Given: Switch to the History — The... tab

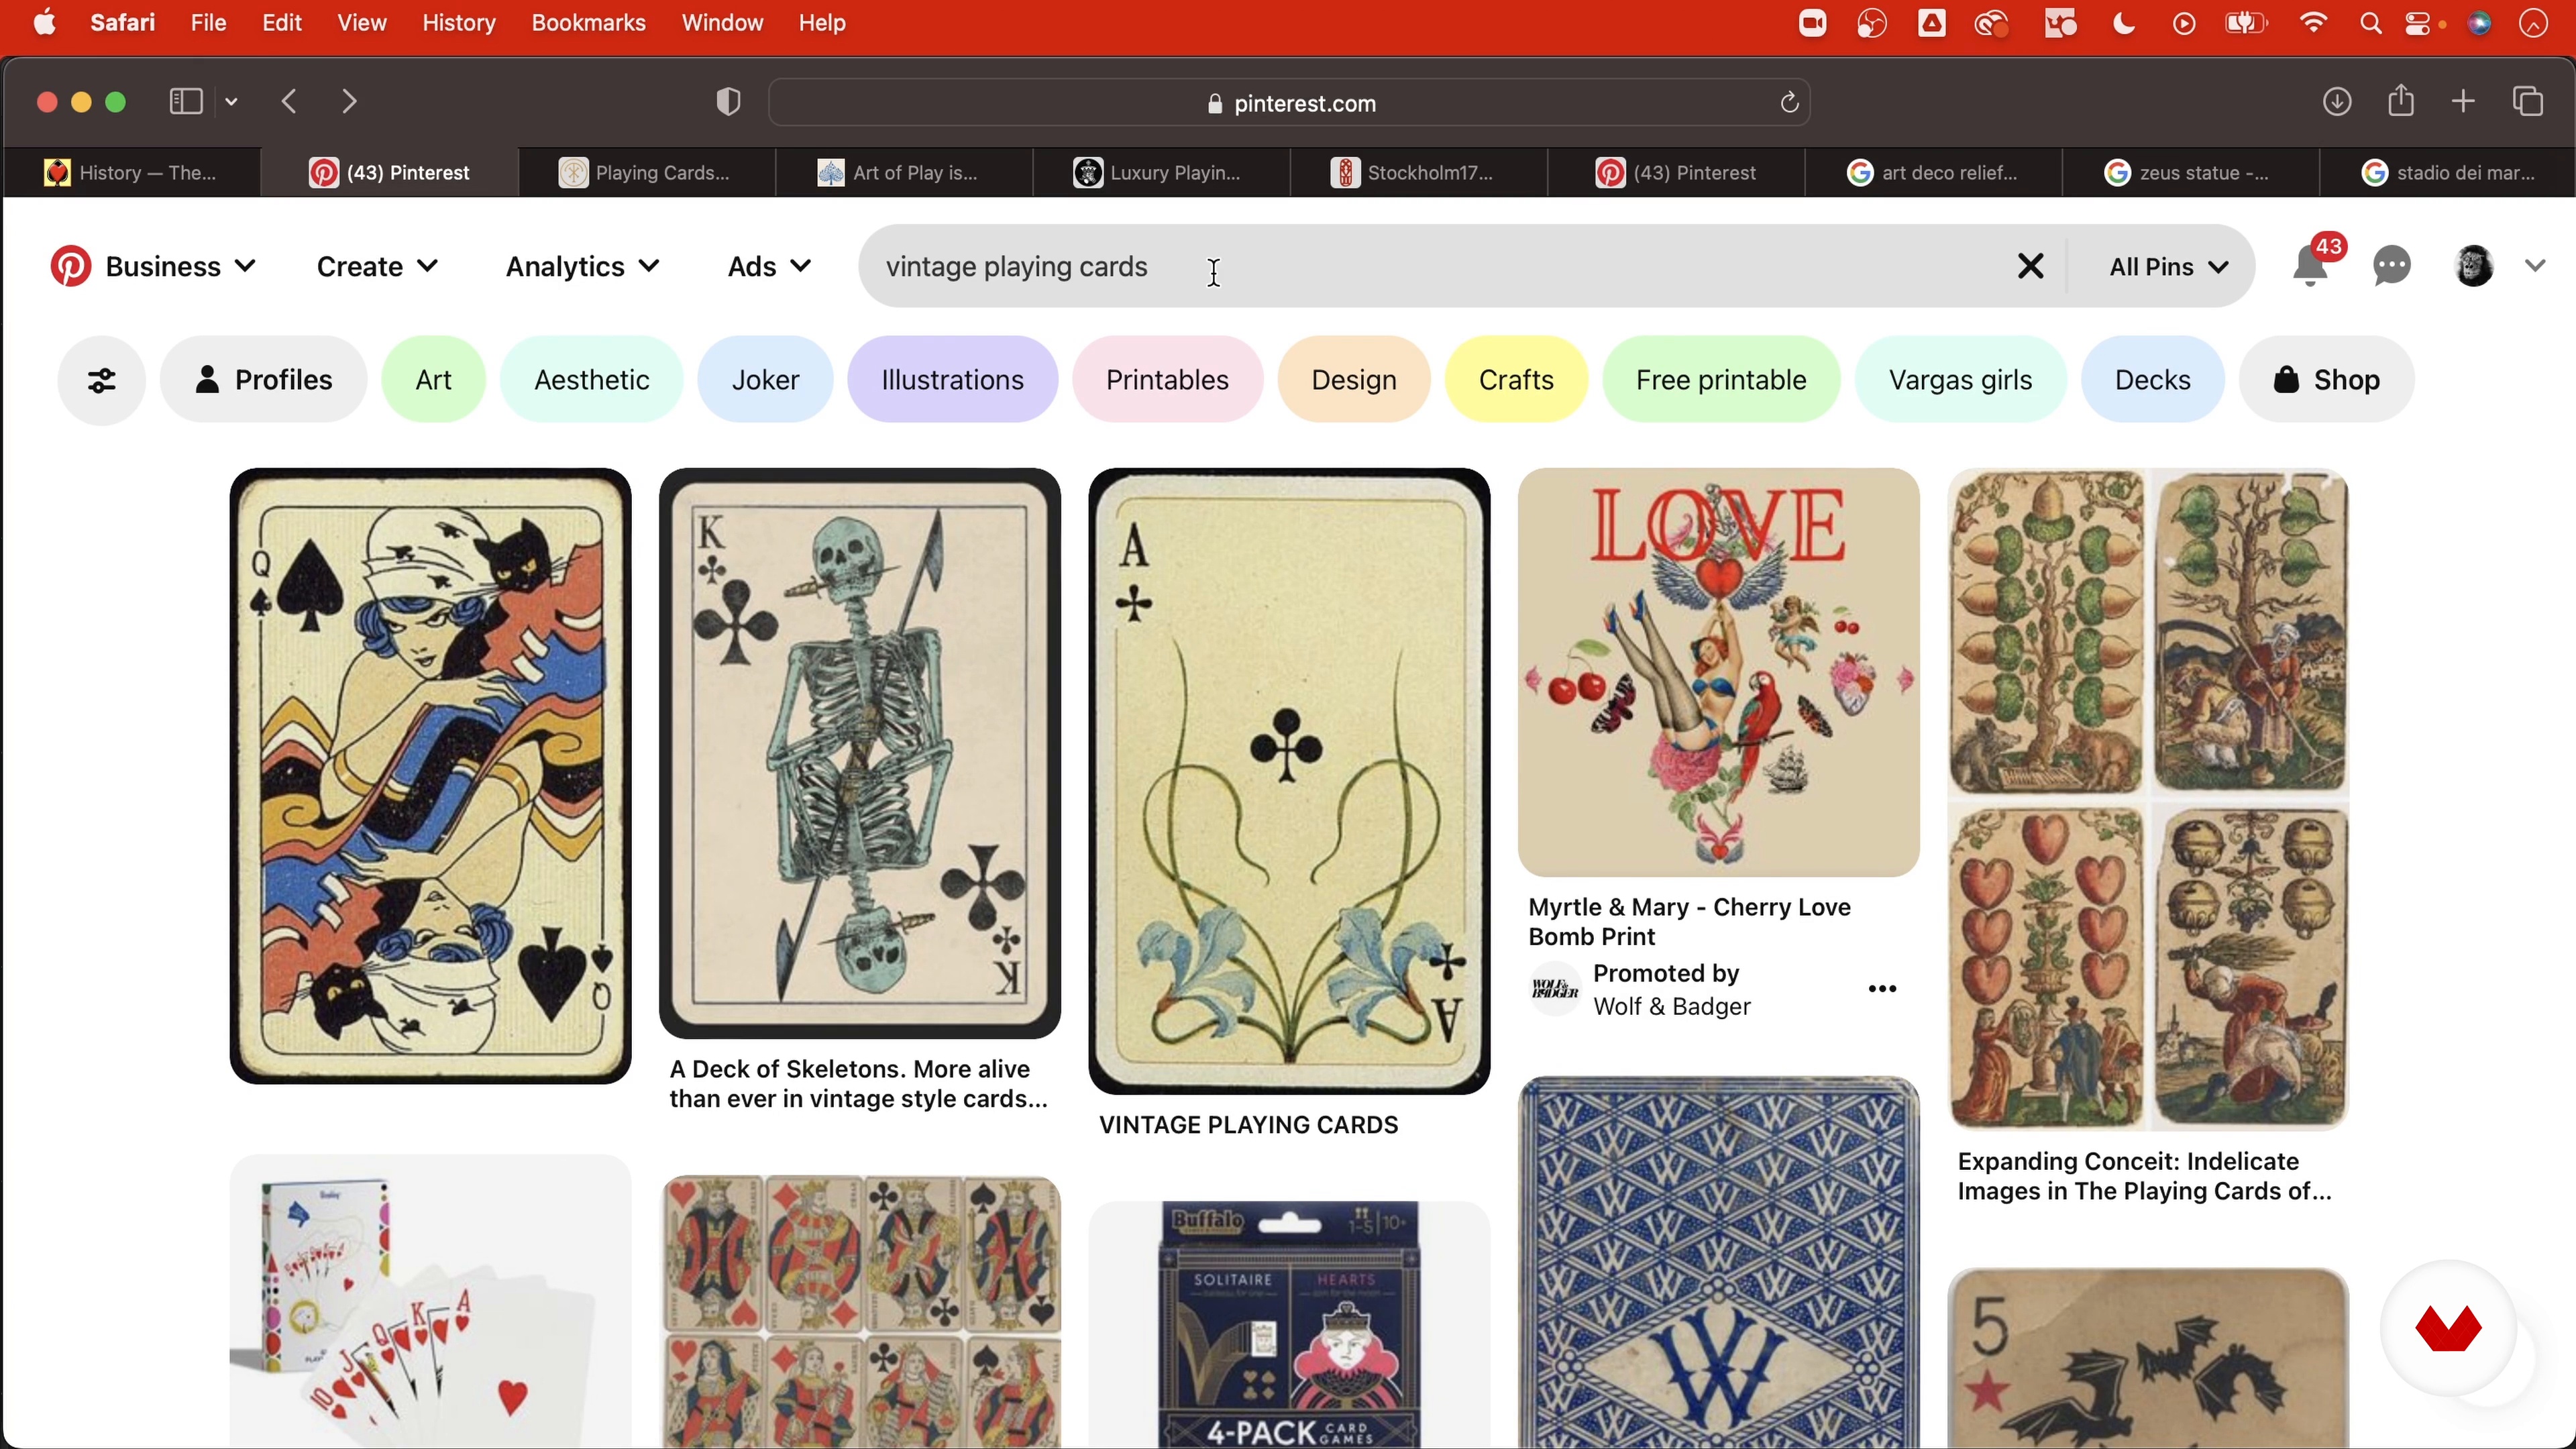Looking at the screenshot, I should pyautogui.click(x=132, y=173).
